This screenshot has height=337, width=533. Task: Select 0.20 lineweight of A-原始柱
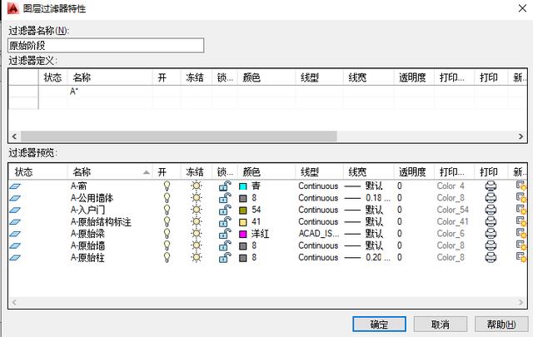coord(377,257)
